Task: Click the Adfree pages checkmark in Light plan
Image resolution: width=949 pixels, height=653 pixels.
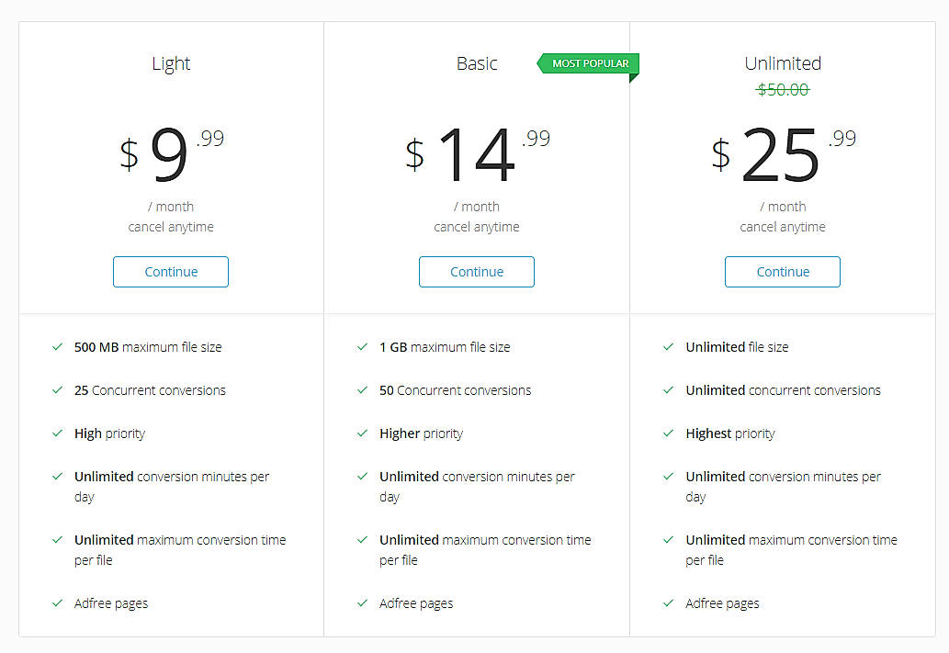Action: point(58,603)
